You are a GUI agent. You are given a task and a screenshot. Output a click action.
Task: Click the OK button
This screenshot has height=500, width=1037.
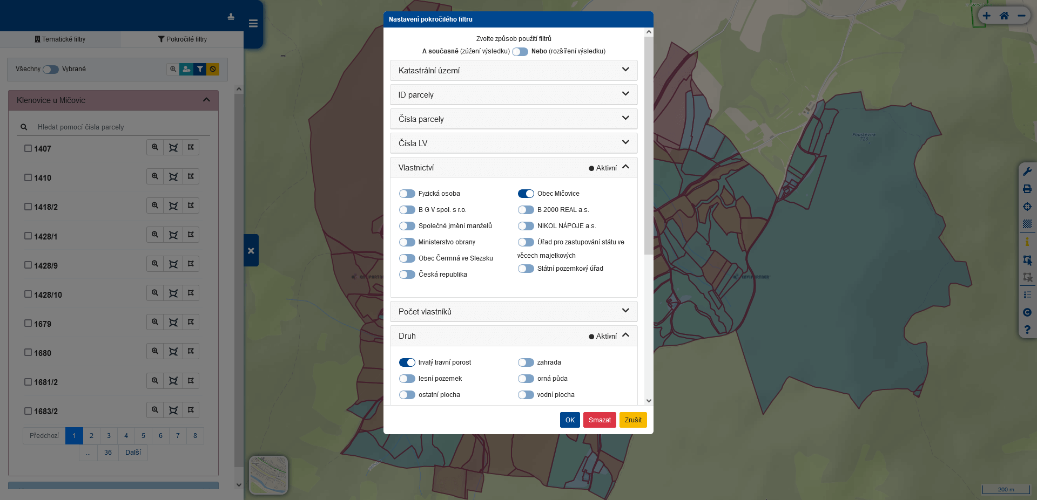click(x=570, y=420)
